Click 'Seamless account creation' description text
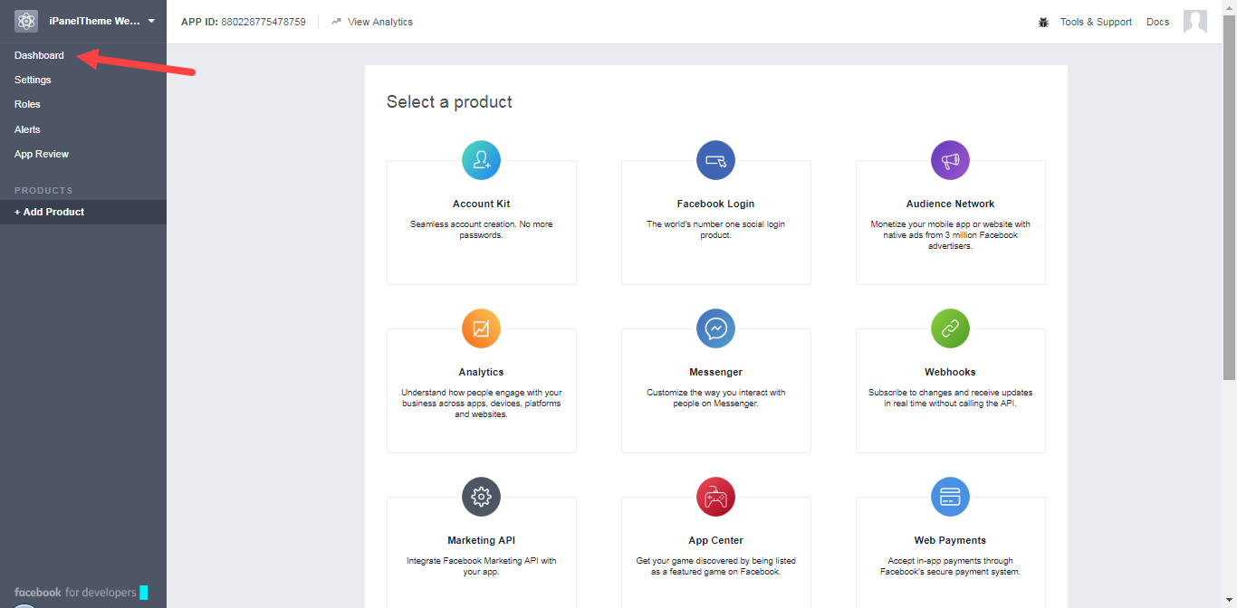 click(x=481, y=230)
